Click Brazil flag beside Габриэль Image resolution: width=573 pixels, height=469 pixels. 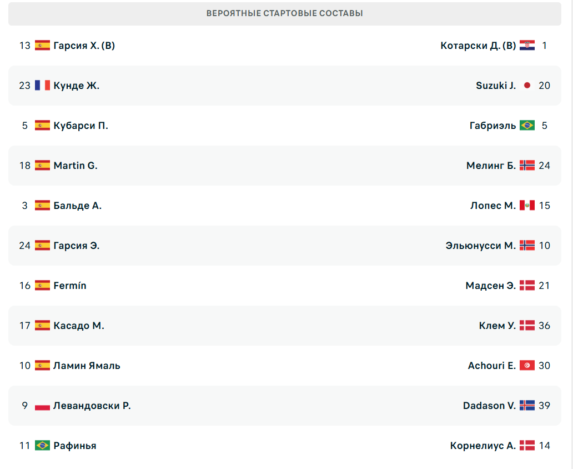527,126
